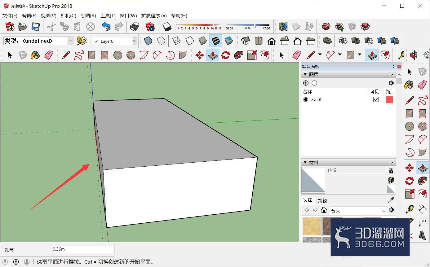This screenshot has width=430, height=267.
Task: Switch to Front view house icon
Action: point(272,41)
